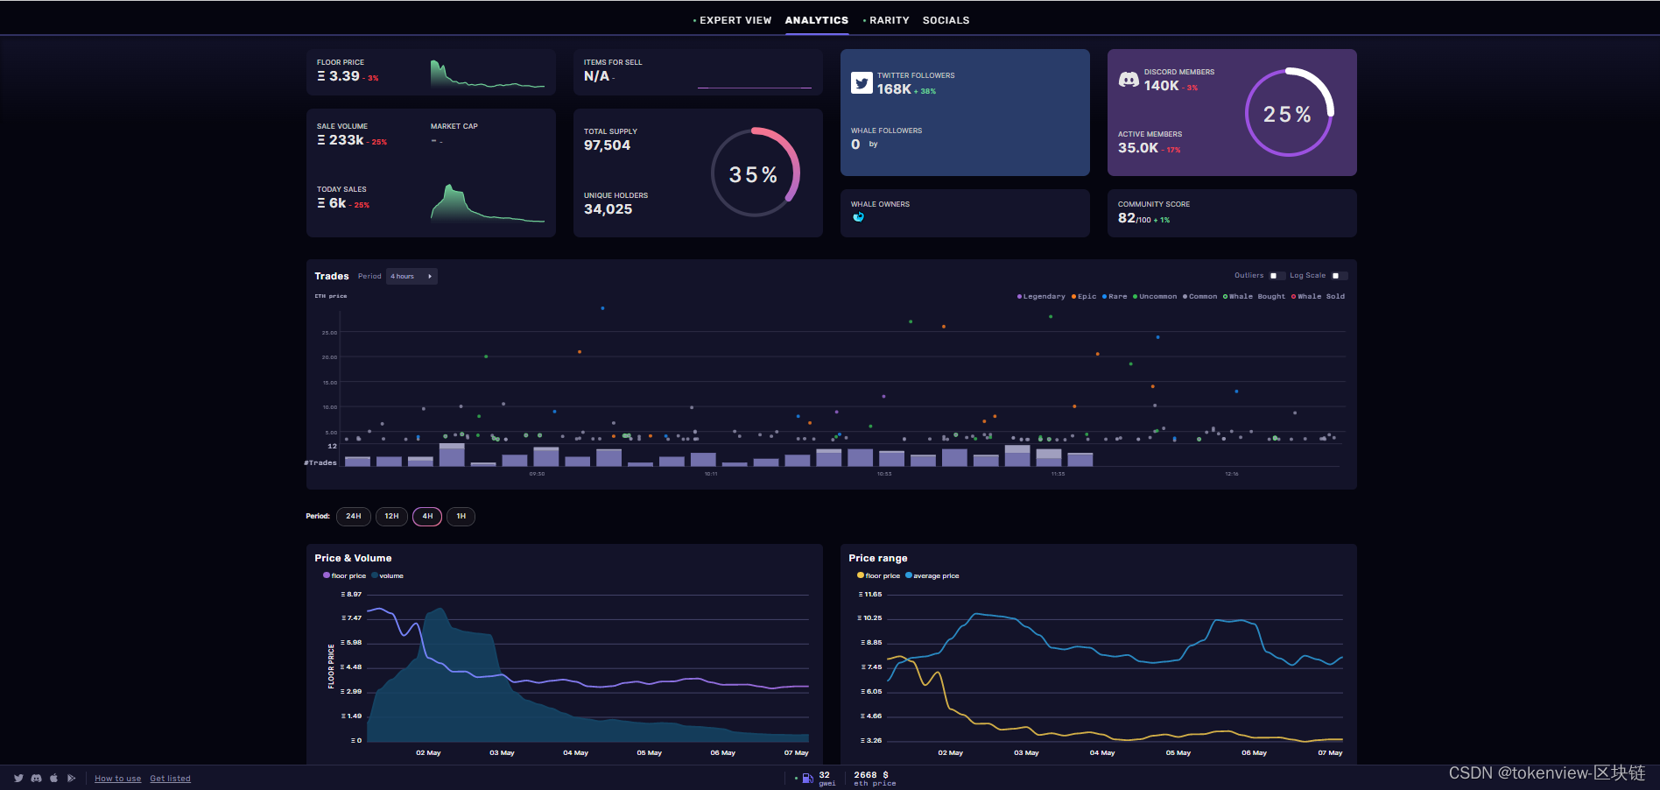The height and width of the screenshot is (790, 1660).
Task: Open the Discord icon in the footer
Action: pos(36,778)
